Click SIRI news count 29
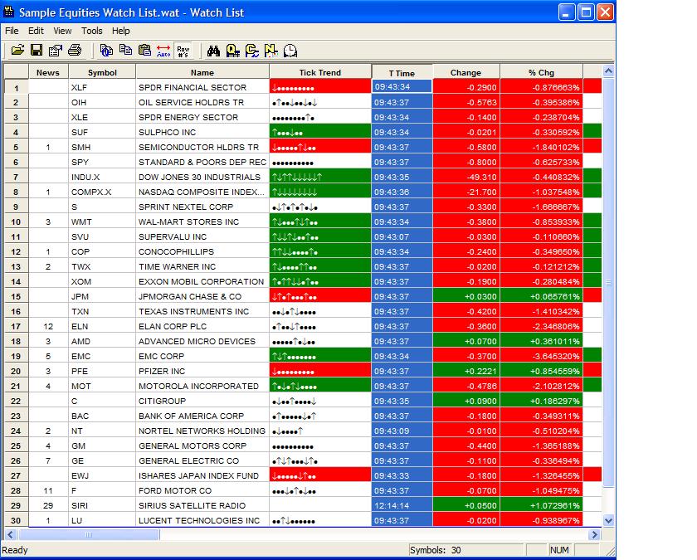The width and height of the screenshot is (697, 560). (48, 505)
